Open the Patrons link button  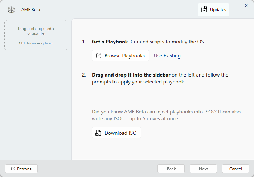tap(21, 169)
